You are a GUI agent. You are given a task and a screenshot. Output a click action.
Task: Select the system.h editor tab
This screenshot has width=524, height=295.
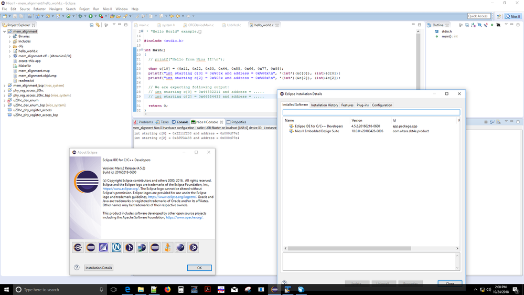tap(168, 25)
